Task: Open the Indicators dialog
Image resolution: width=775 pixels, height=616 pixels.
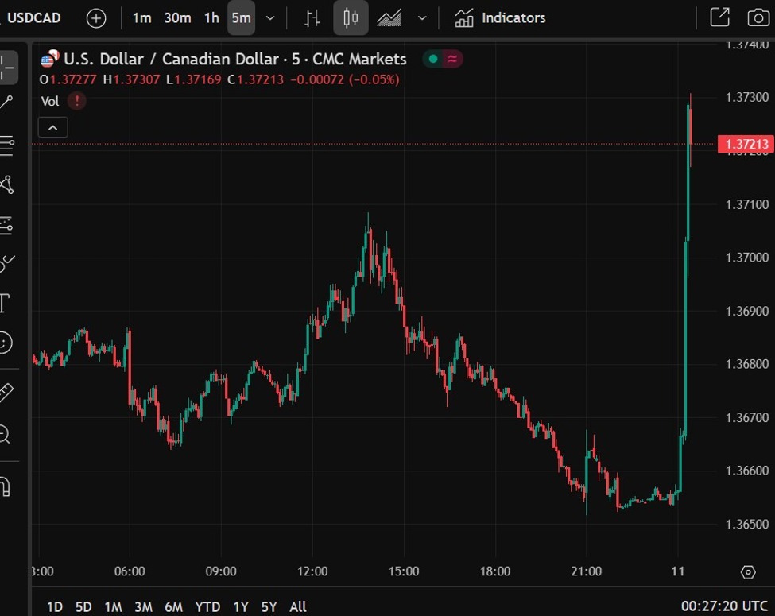Action: [500, 18]
